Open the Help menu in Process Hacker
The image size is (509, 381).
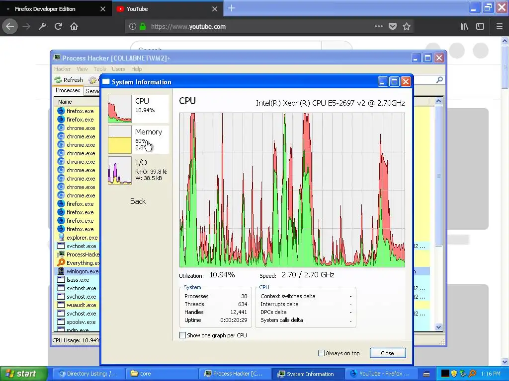click(137, 69)
